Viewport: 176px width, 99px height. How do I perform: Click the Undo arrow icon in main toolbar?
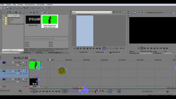[x=32, y=8]
